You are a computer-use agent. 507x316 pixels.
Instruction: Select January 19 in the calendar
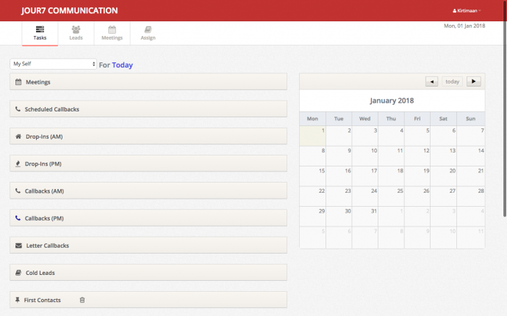[x=417, y=176]
